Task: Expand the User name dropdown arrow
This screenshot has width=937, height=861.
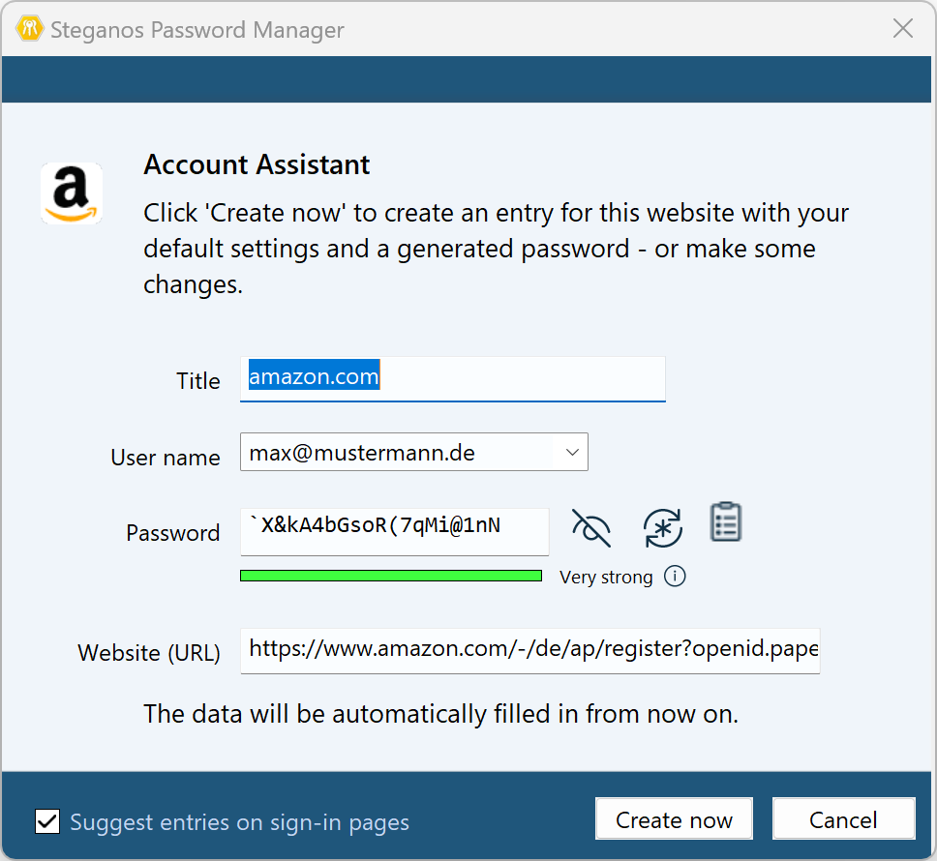Action: pyautogui.click(x=572, y=452)
